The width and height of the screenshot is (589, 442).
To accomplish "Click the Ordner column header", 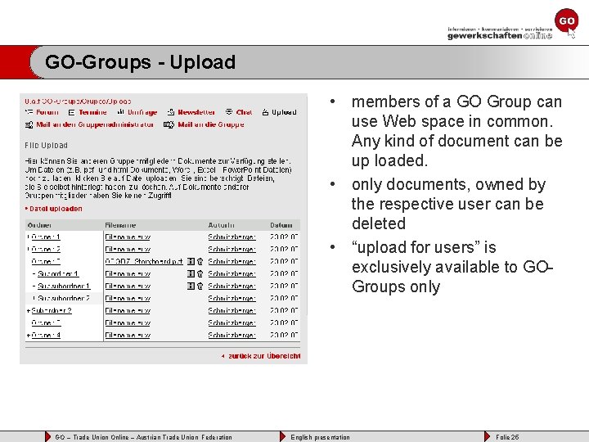I will (x=39, y=226).
